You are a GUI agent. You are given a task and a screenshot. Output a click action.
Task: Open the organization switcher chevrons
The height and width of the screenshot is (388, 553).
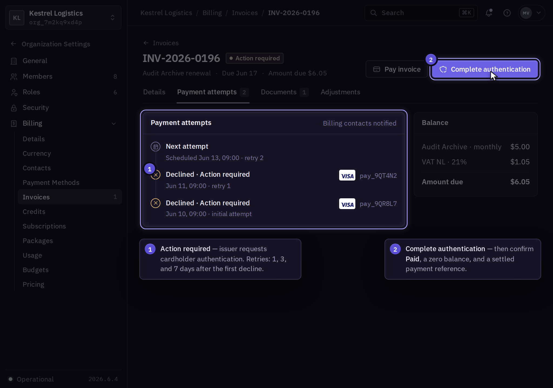(x=113, y=18)
